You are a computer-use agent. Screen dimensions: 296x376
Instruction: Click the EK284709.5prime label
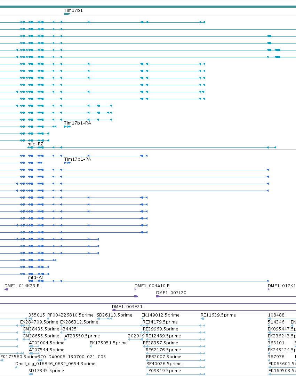[39, 322]
